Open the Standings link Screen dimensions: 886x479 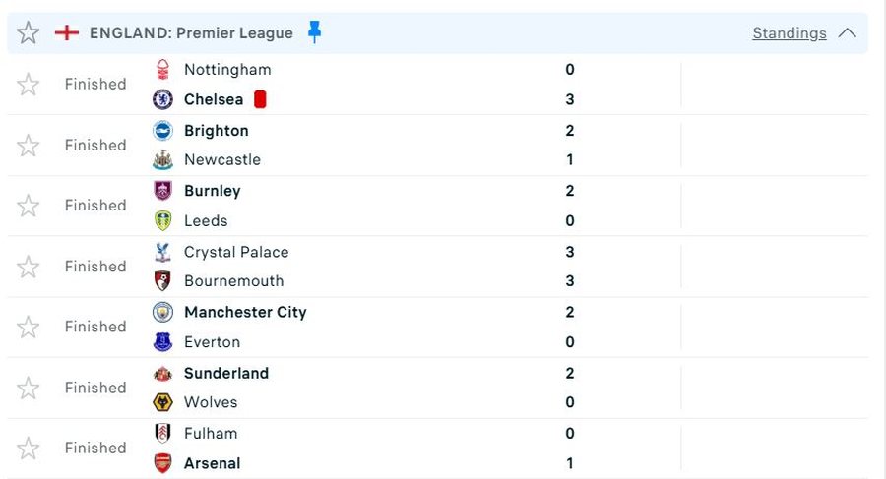click(x=790, y=33)
